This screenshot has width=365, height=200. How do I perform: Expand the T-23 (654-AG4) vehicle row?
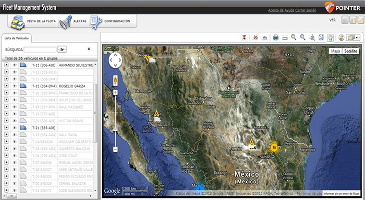[6, 135]
